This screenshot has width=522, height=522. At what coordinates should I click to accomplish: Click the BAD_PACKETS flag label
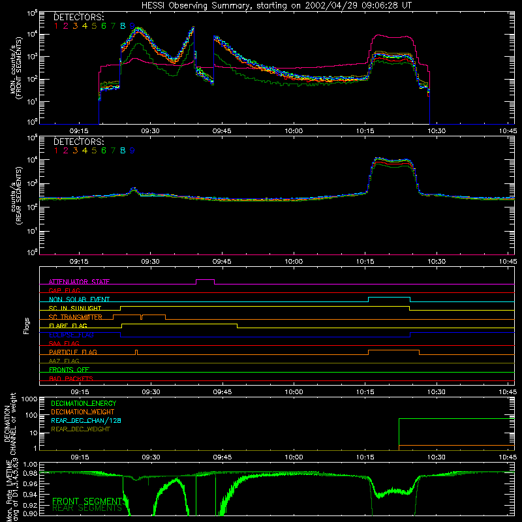pos(71,378)
